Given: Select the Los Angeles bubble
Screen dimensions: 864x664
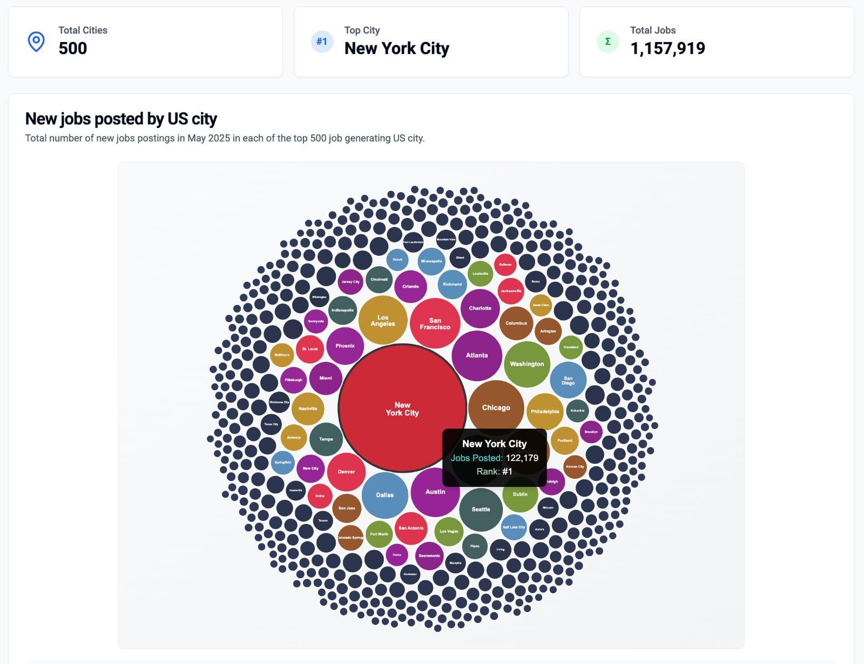Looking at the screenshot, I should (383, 320).
